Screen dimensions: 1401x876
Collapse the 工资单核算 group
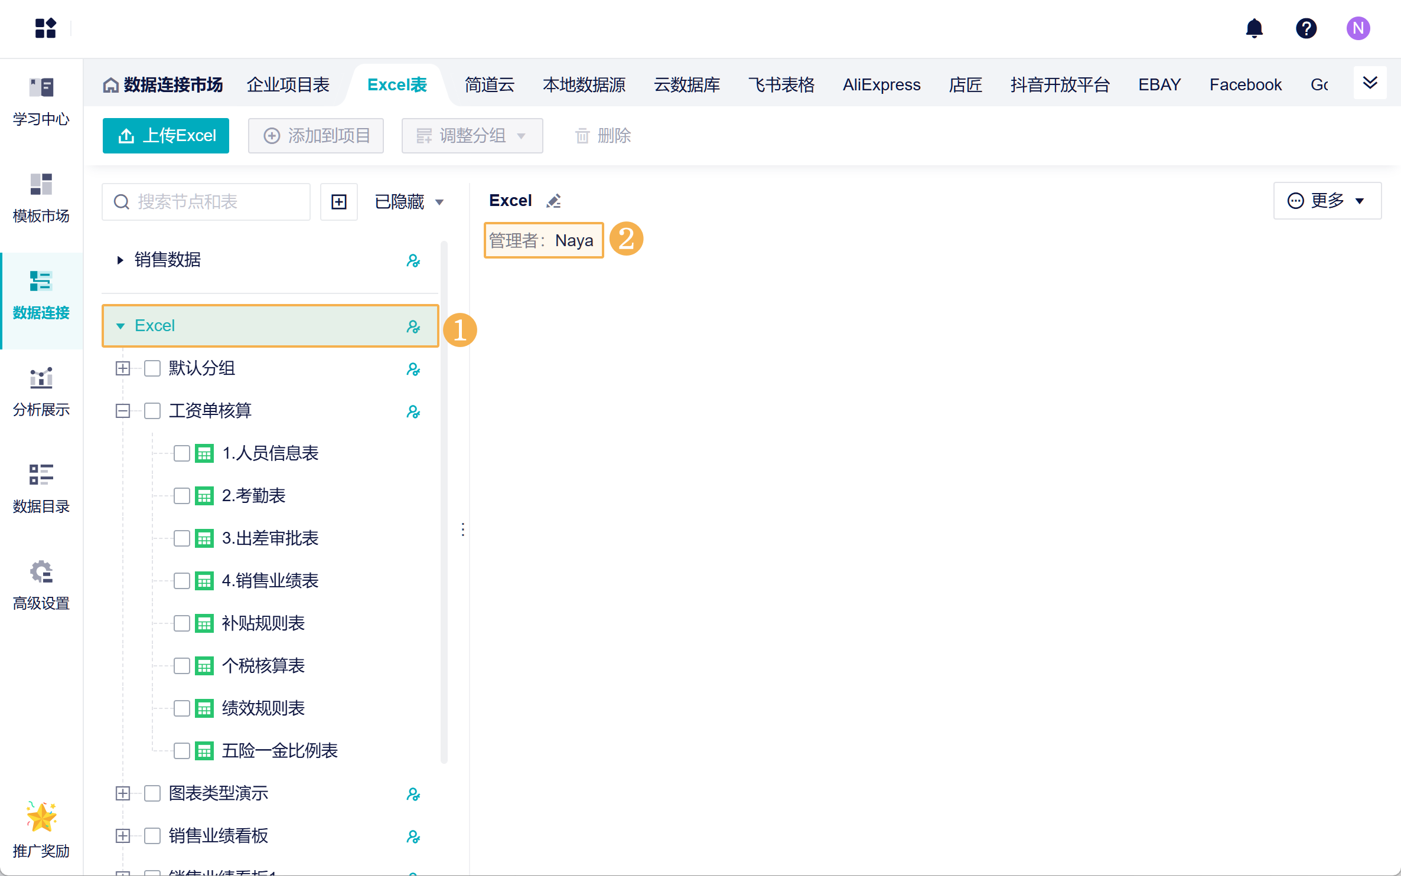pos(123,411)
